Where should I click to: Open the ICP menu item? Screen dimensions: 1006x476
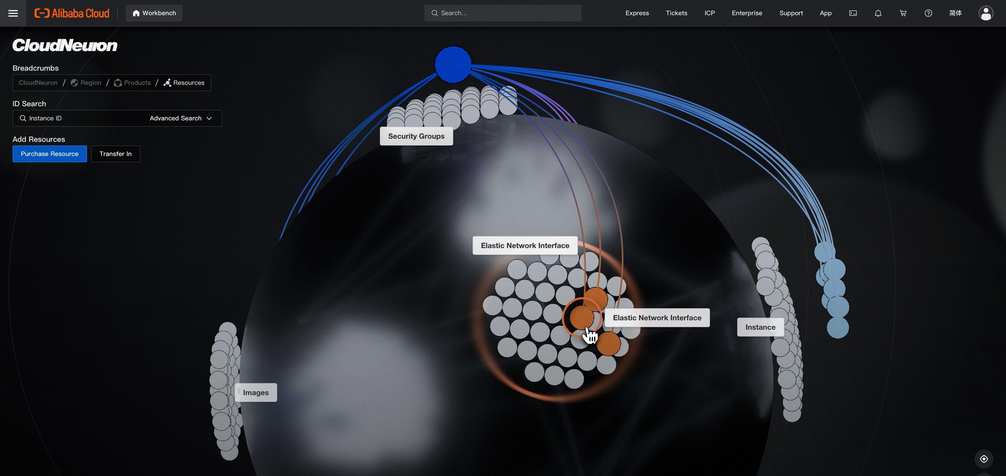tap(710, 13)
